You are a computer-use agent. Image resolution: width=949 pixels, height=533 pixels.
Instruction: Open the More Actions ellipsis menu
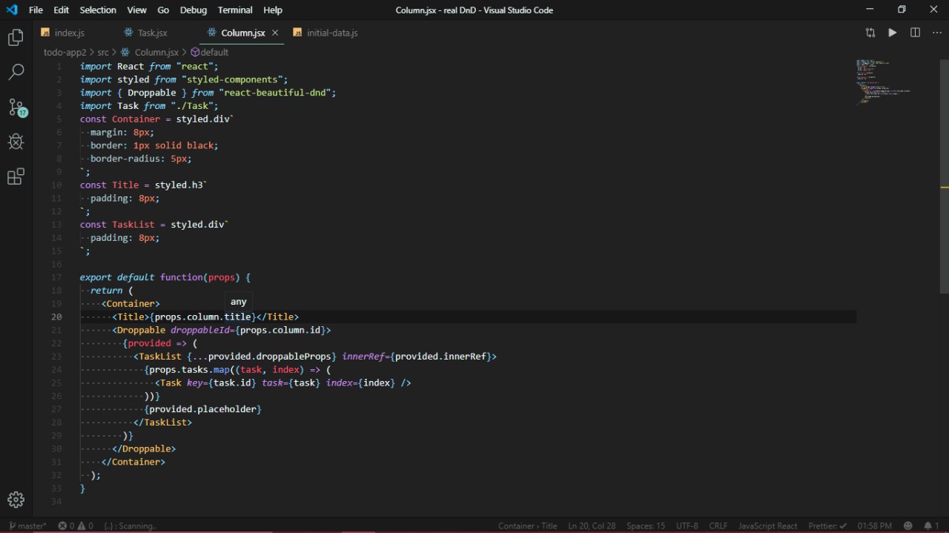coord(936,33)
